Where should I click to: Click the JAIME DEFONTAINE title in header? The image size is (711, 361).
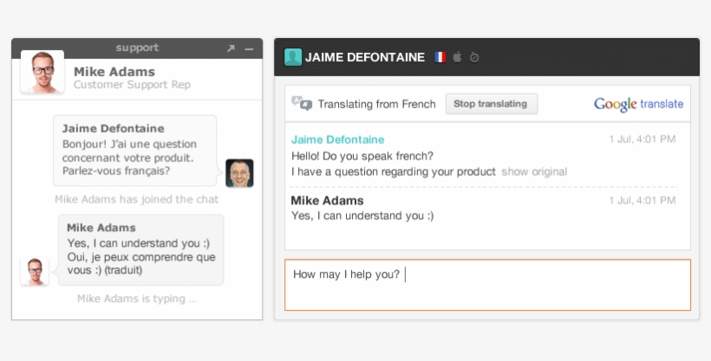tap(365, 57)
